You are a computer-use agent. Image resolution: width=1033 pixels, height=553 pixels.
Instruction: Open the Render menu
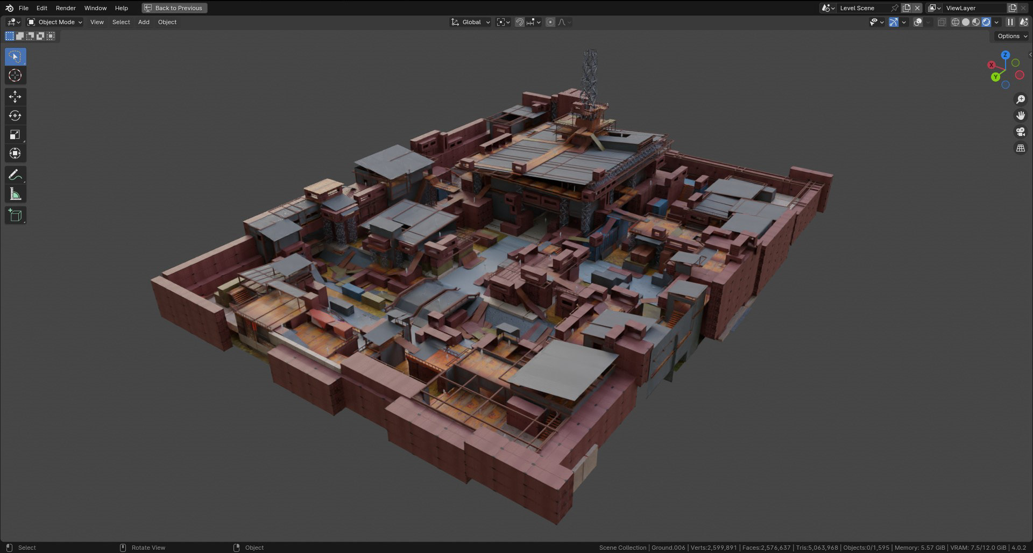click(x=66, y=8)
